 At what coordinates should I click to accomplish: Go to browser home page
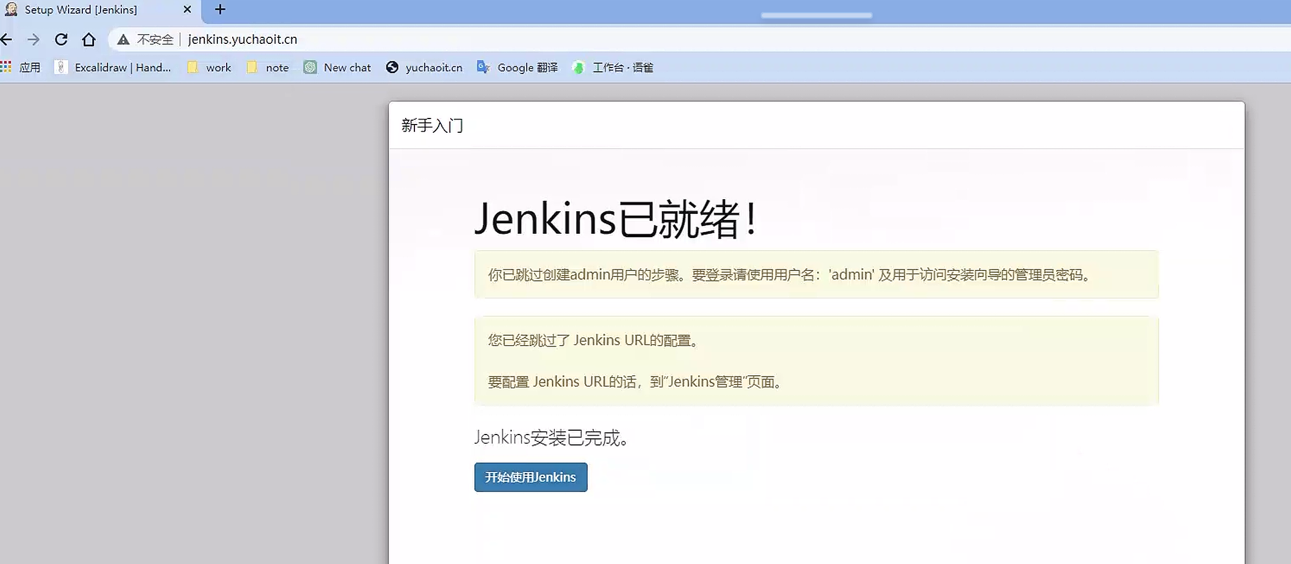88,40
